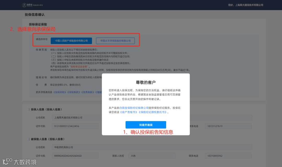Open 《免责条款》 link
The width and height of the screenshot is (282, 167).
(x=88, y=92)
